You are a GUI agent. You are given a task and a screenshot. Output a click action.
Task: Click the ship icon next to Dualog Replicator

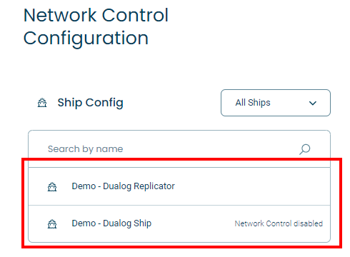click(x=52, y=187)
